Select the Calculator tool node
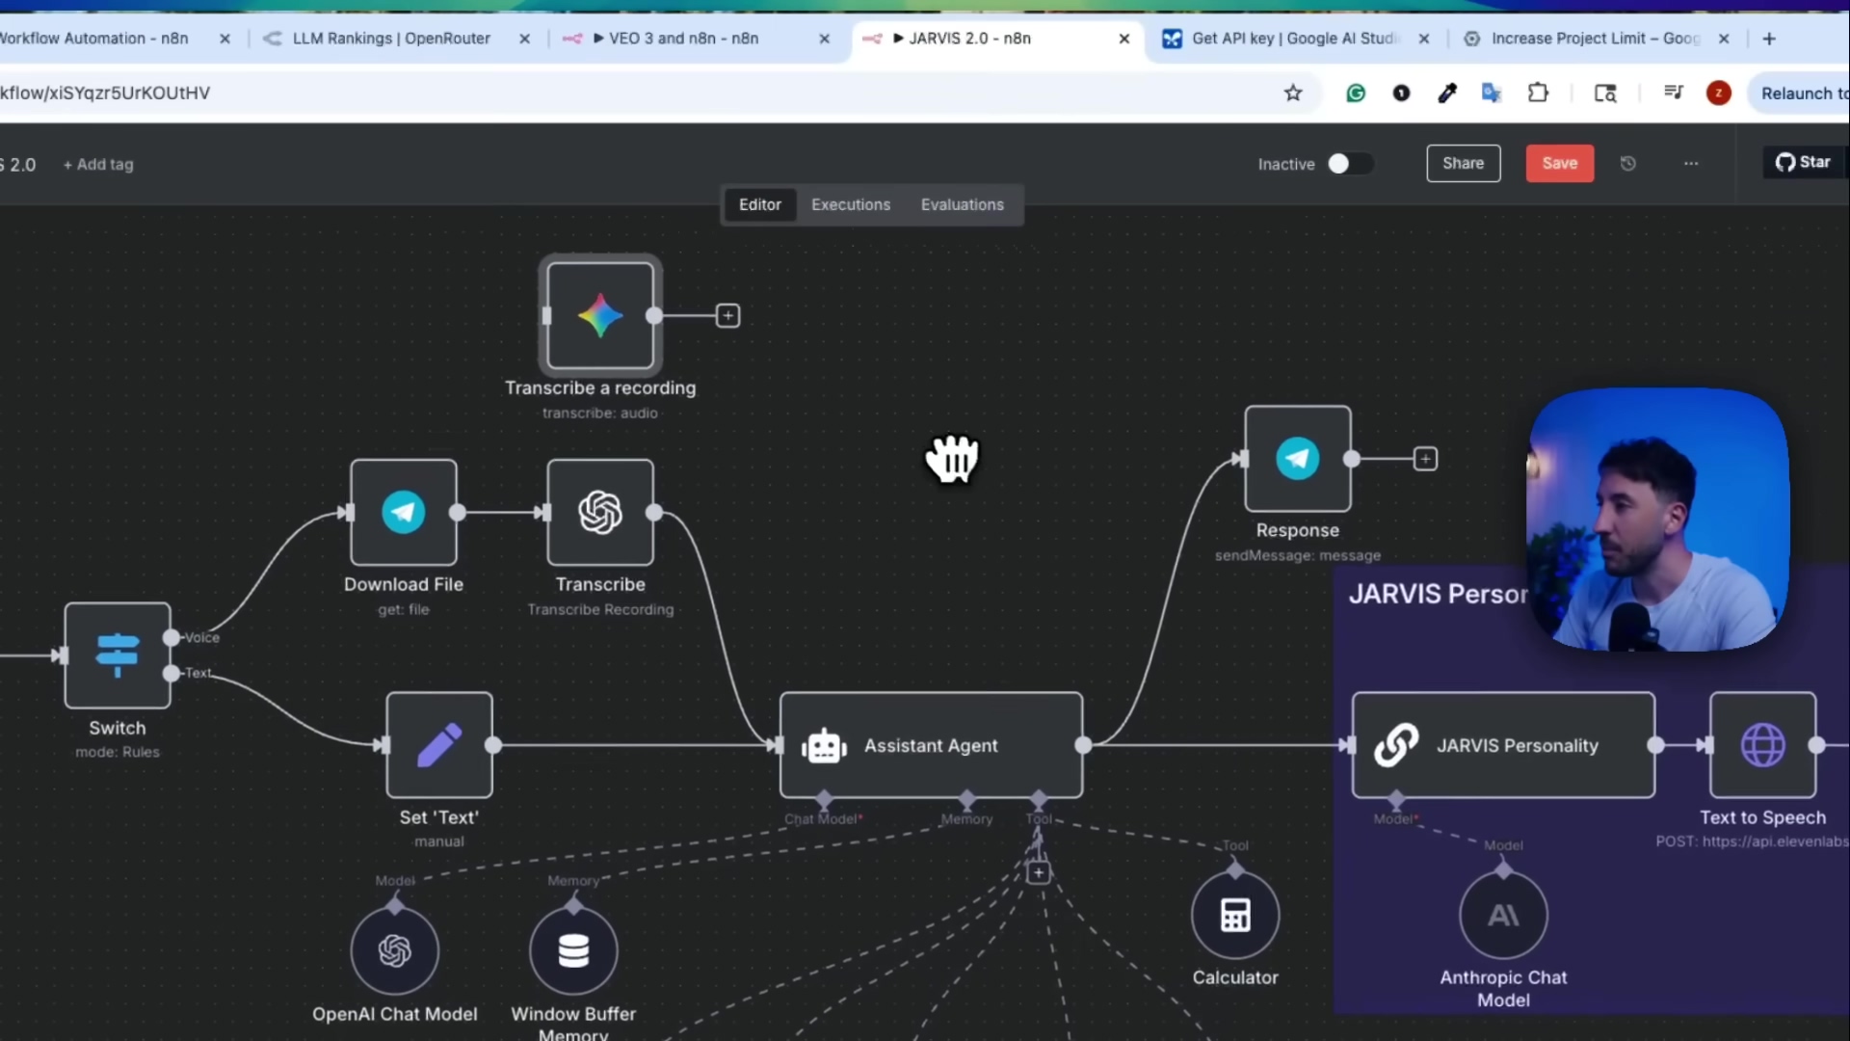This screenshot has width=1850, height=1041. coord(1235,915)
